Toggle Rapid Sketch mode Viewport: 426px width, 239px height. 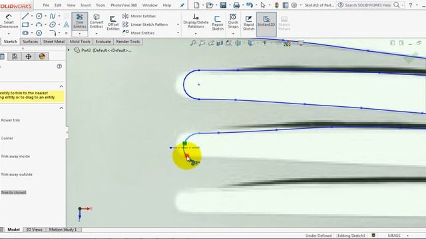[248, 23]
